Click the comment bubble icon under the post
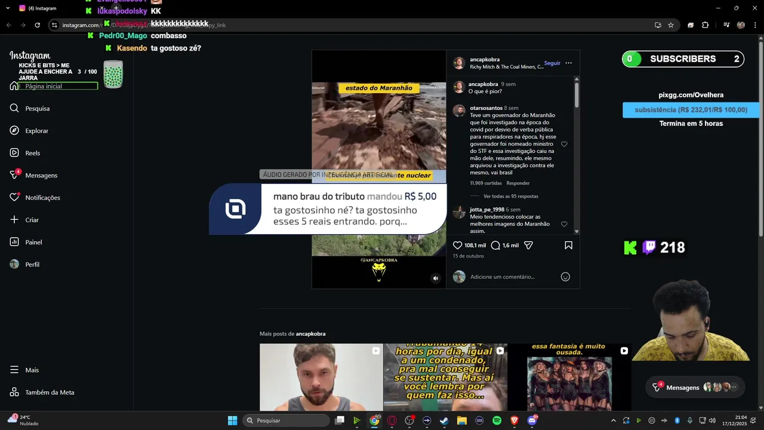Screen dimensions: 764x430 tap(495, 245)
